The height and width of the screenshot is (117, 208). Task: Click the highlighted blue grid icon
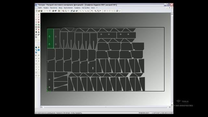coord(39,50)
